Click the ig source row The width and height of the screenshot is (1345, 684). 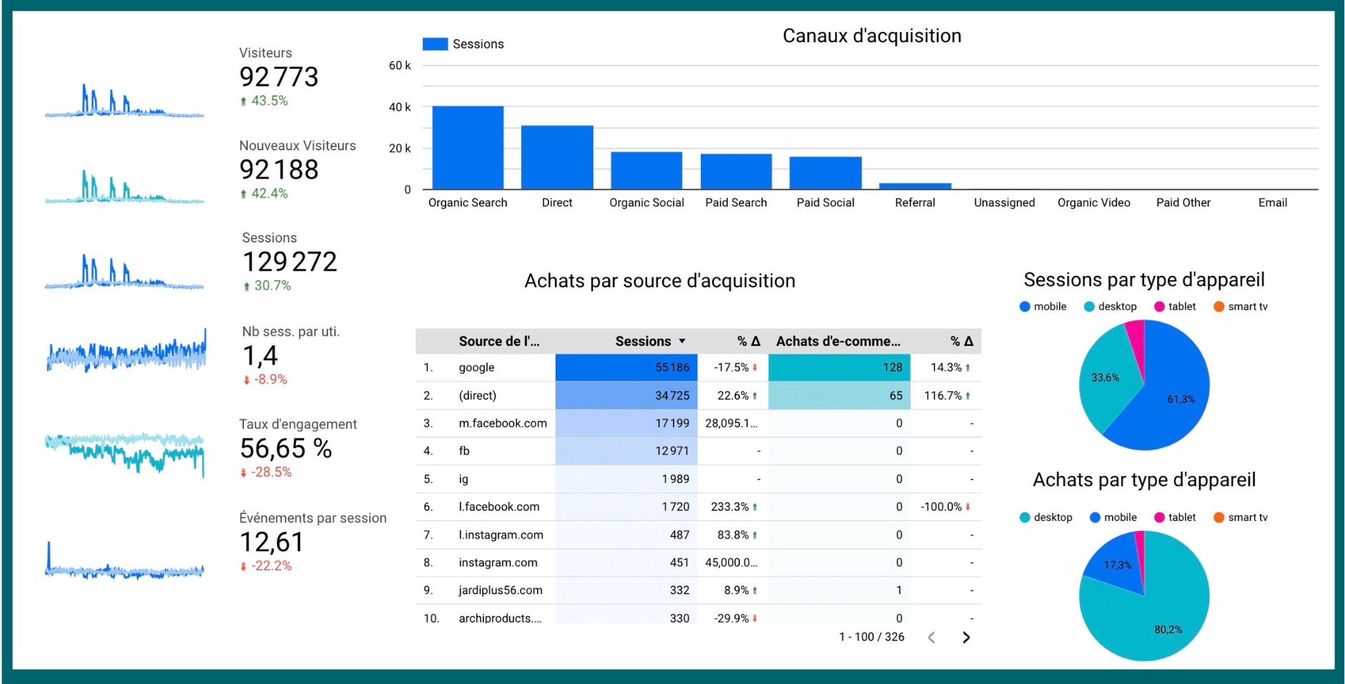(x=698, y=479)
